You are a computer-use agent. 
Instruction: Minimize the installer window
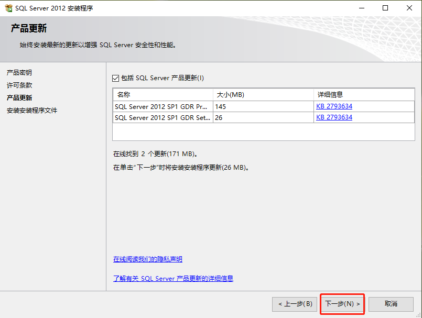pyautogui.click(x=362, y=8)
